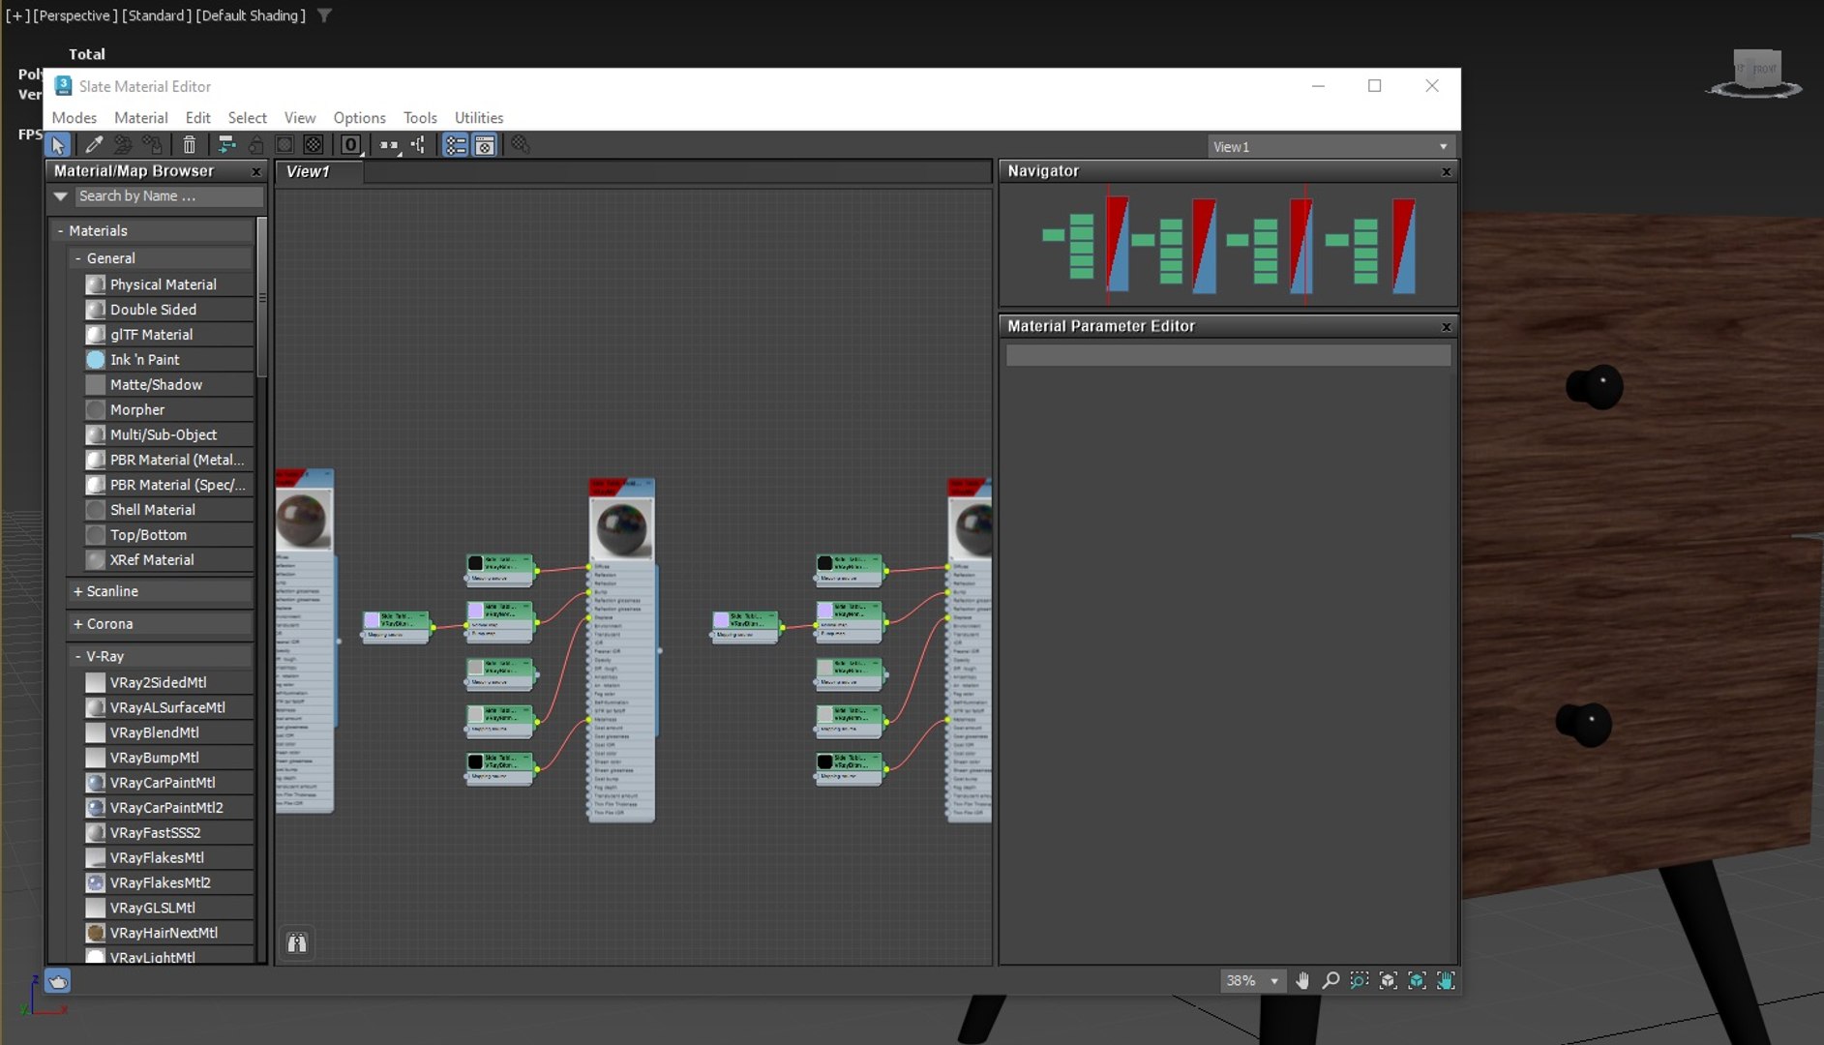
Task: Click the Pan to Selected icon
Action: [x=1446, y=981]
